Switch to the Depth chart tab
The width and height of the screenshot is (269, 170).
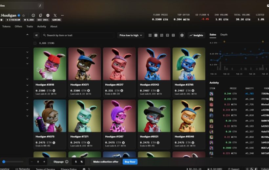[x=224, y=35]
